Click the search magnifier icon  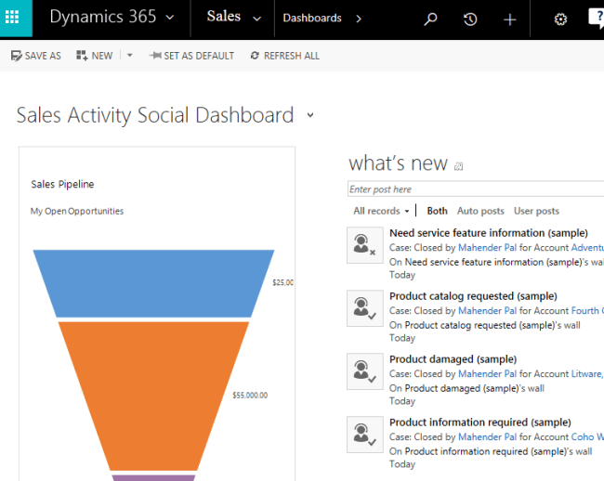pyautogui.click(x=430, y=19)
